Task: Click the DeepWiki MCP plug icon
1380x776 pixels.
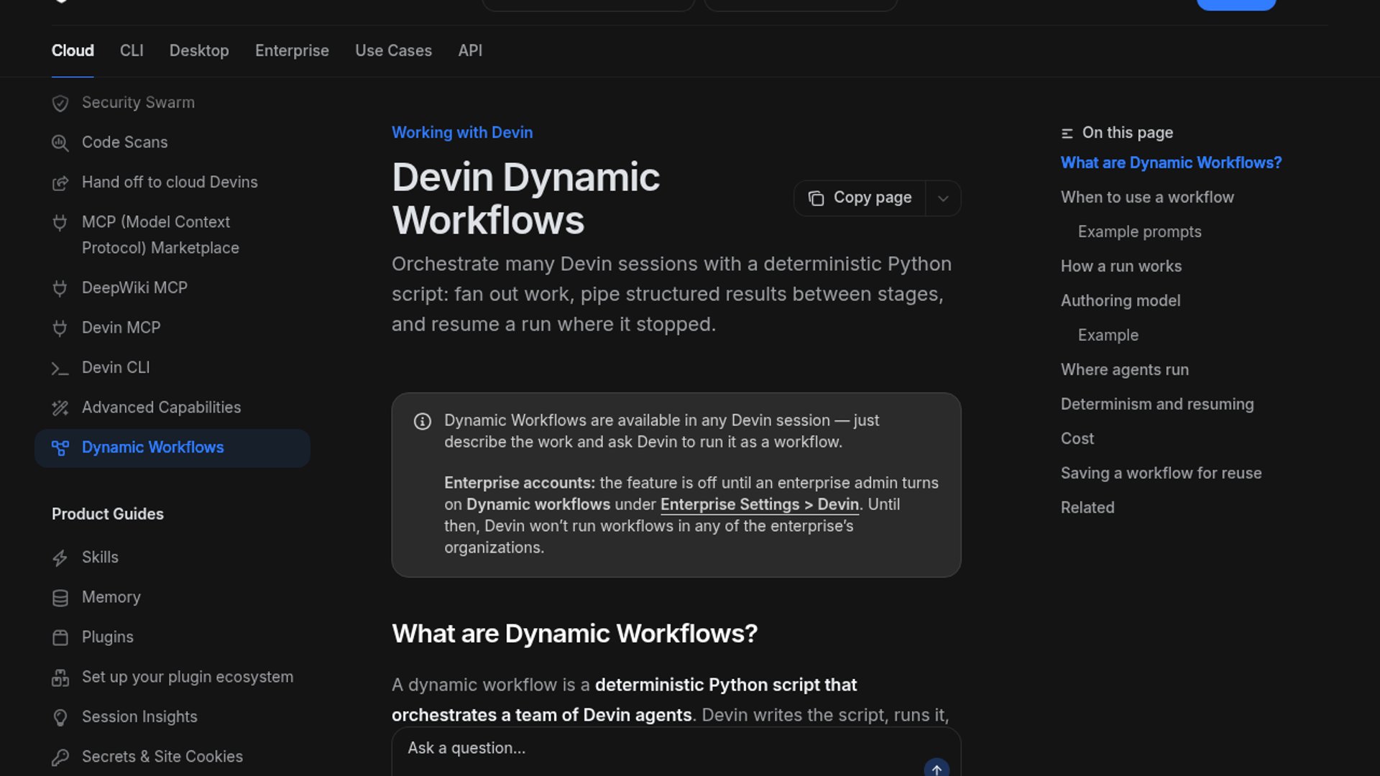Action: 60,289
